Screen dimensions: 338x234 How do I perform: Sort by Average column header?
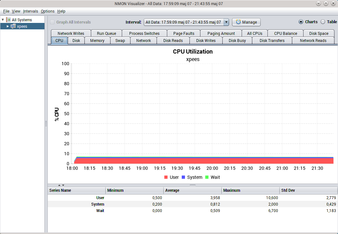point(192,190)
